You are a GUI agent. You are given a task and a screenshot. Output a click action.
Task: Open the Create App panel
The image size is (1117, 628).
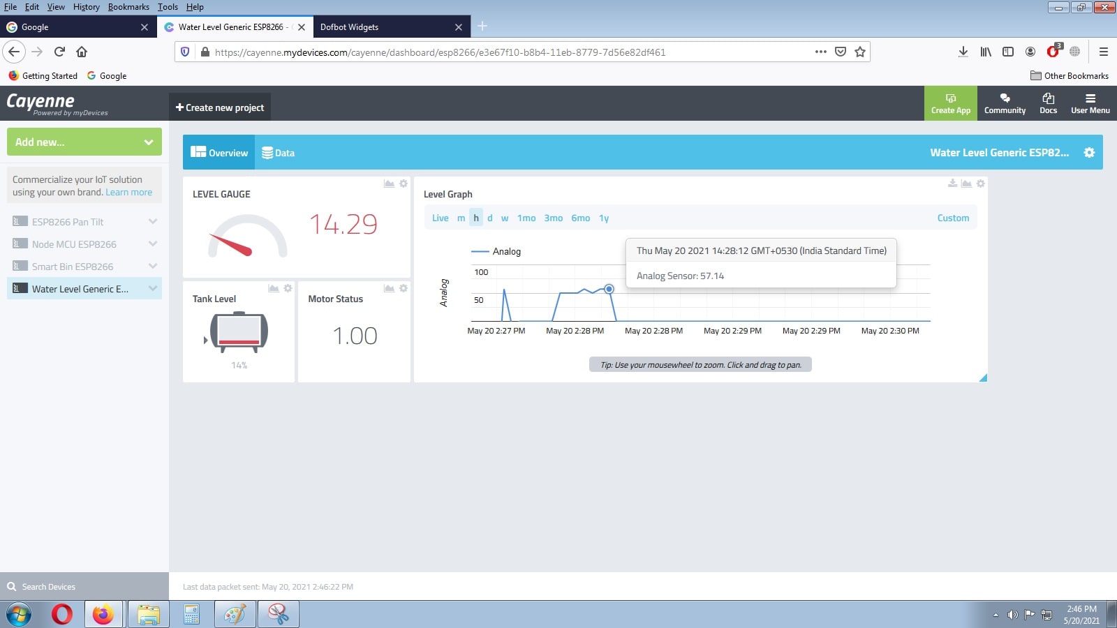click(x=950, y=103)
